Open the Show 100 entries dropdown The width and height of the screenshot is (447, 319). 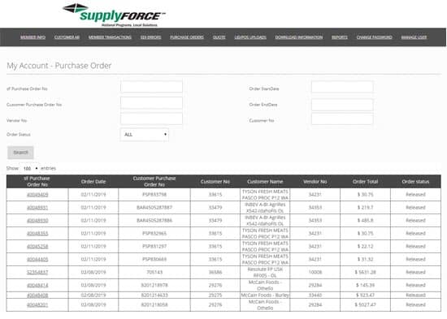(x=31, y=168)
